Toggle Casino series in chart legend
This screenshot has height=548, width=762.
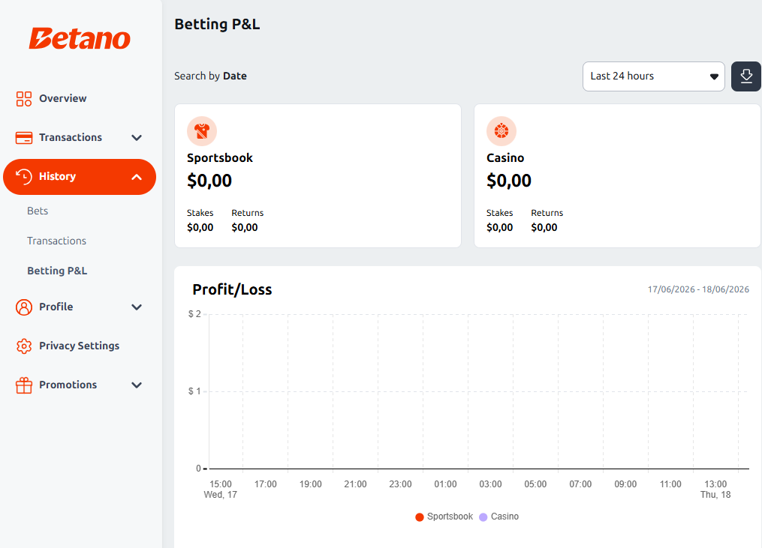pyautogui.click(x=499, y=517)
